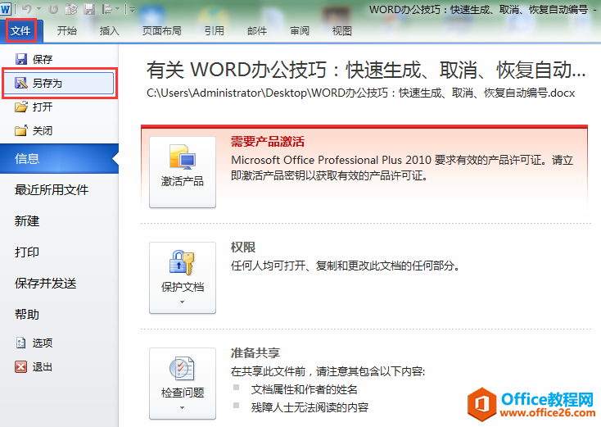Open 选项 text in backstage menu

pyautogui.click(x=43, y=343)
